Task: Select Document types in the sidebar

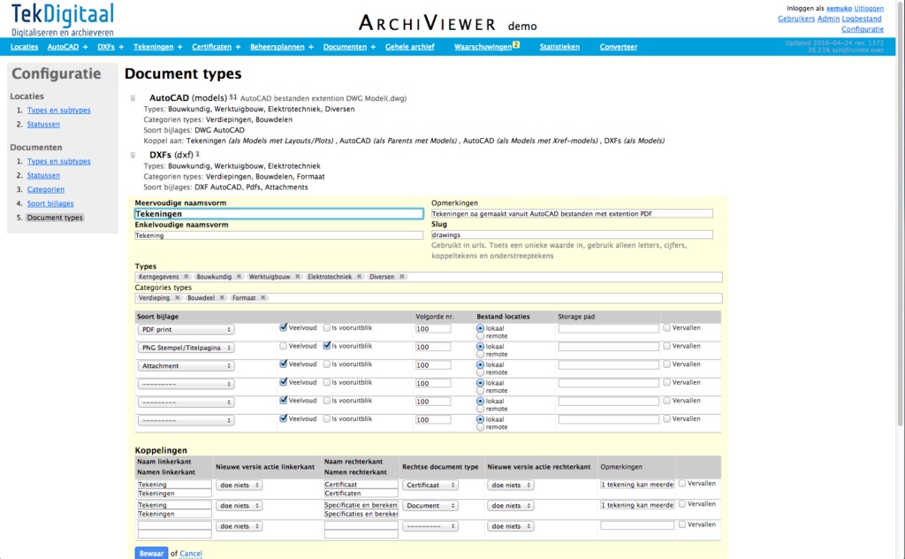Action: 55,218
